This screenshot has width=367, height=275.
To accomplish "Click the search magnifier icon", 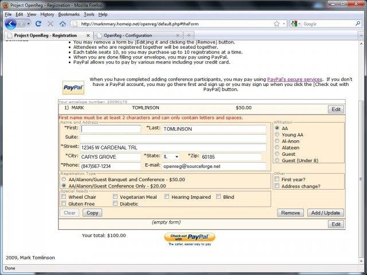I will coord(358,23).
